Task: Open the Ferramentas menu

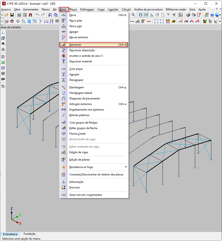Action: (31, 9)
